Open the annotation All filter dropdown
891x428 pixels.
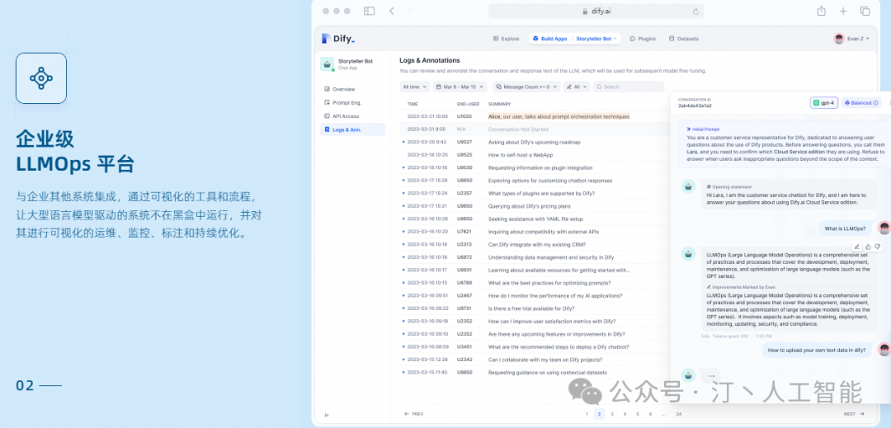click(577, 87)
